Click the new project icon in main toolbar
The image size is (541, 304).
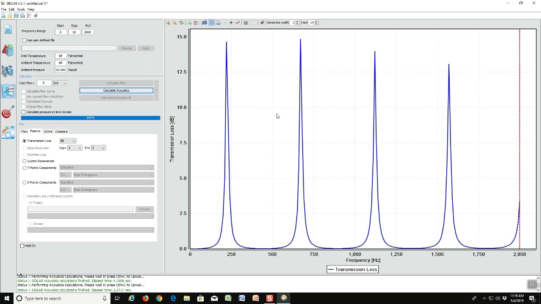pos(3,16)
